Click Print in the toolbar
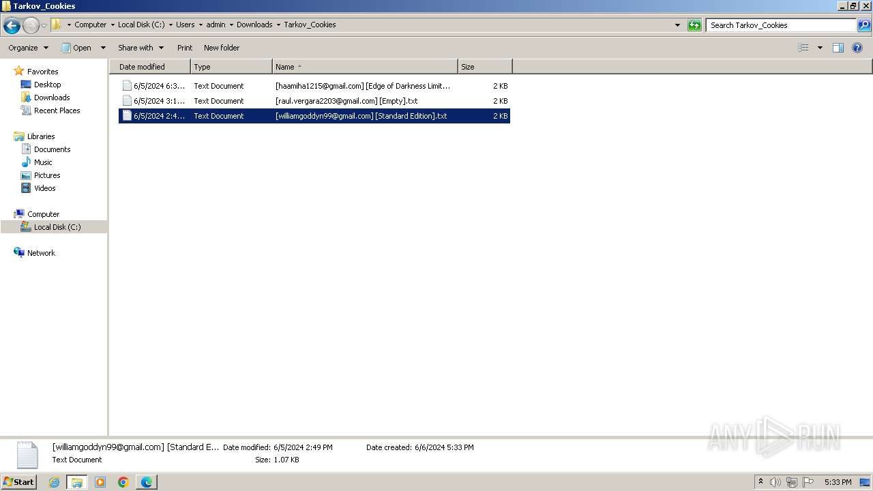This screenshot has height=491, width=873. [x=185, y=48]
